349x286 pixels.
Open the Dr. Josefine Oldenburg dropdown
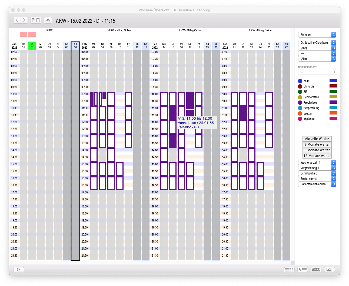tap(317, 43)
